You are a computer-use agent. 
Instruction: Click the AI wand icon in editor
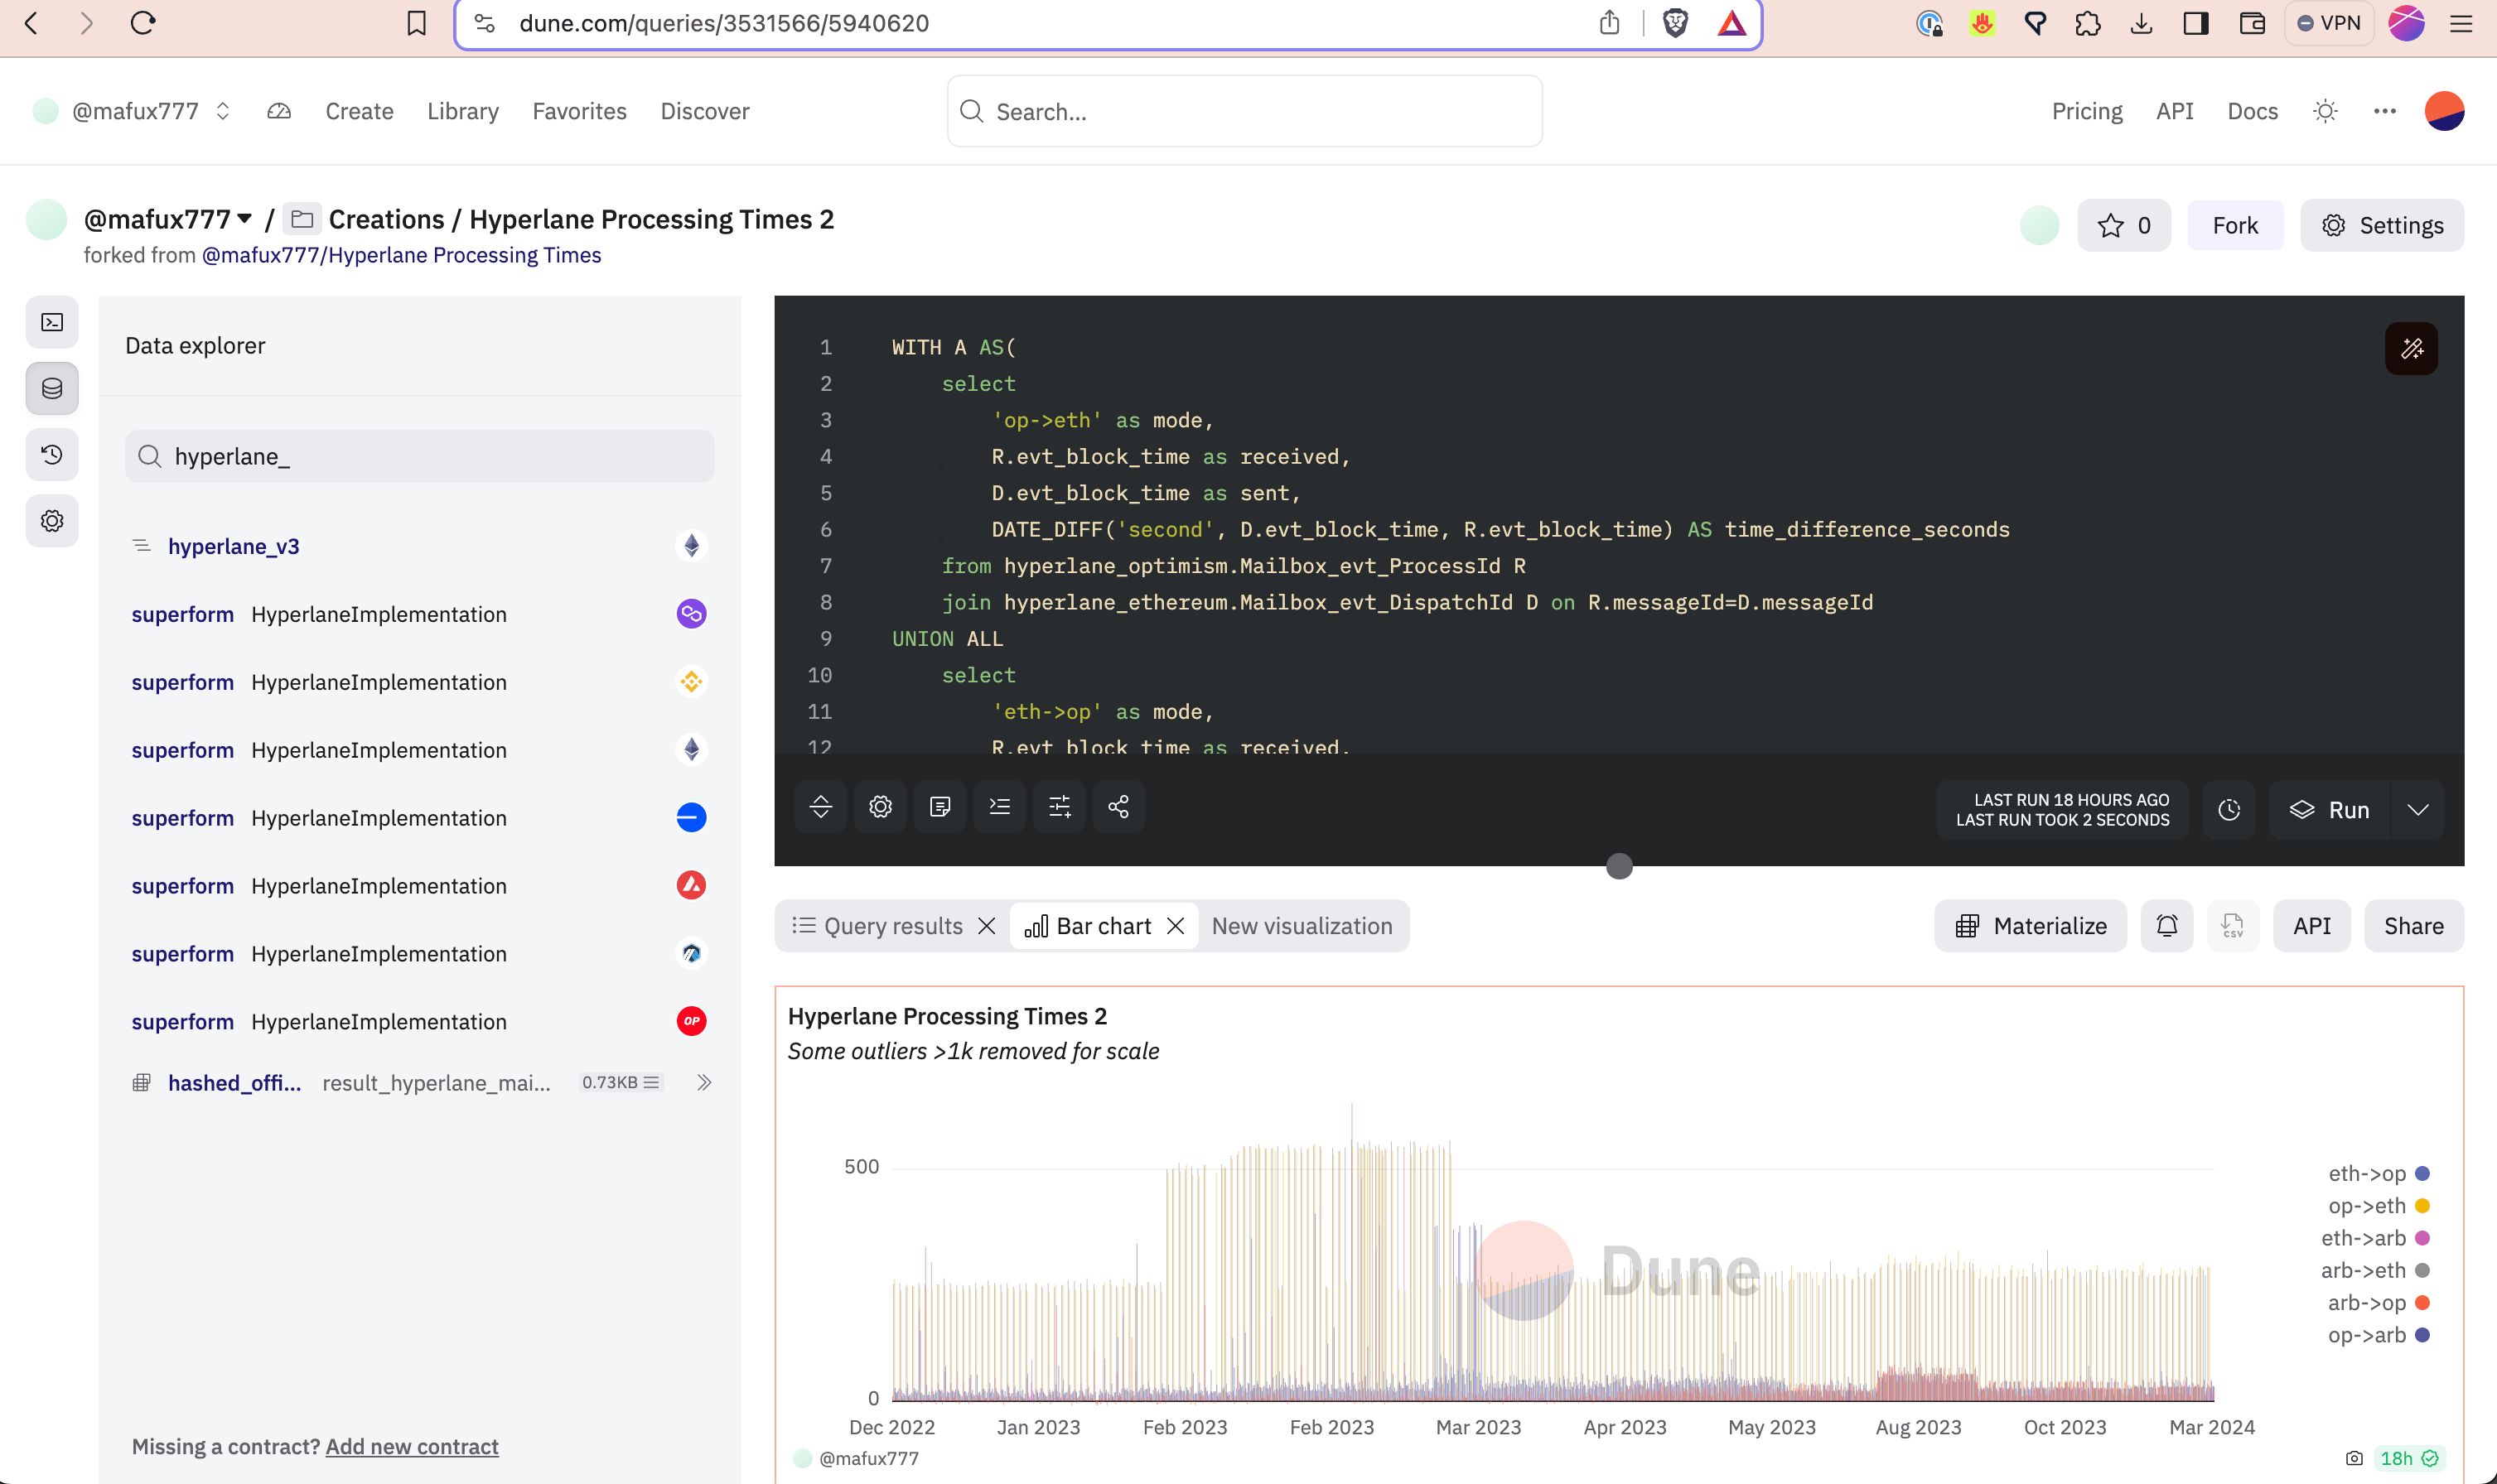[x=2411, y=348]
